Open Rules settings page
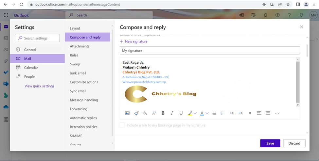The image size is (319, 161). (x=87, y=55)
